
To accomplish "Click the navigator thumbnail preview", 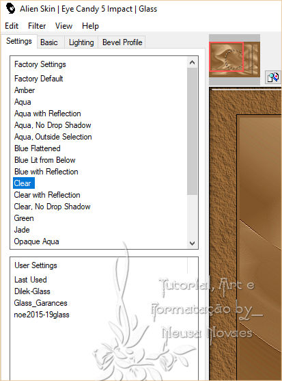I will click(234, 60).
